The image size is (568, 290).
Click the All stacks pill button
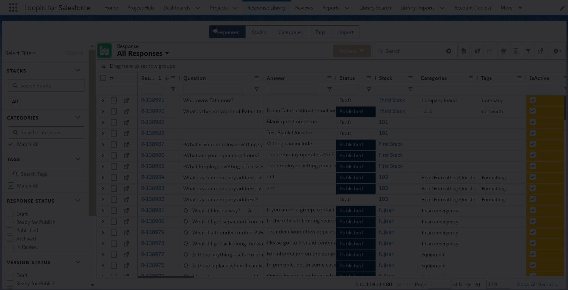tap(15, 102)
